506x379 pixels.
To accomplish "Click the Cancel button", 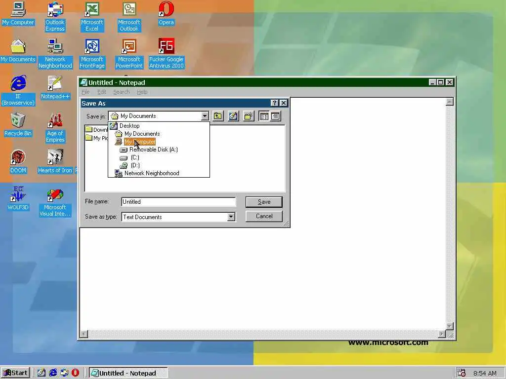I will coord(264,216).
